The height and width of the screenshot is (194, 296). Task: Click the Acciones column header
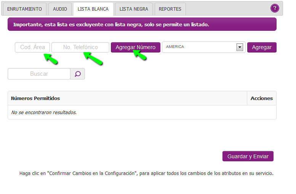[x=262, y=98]
